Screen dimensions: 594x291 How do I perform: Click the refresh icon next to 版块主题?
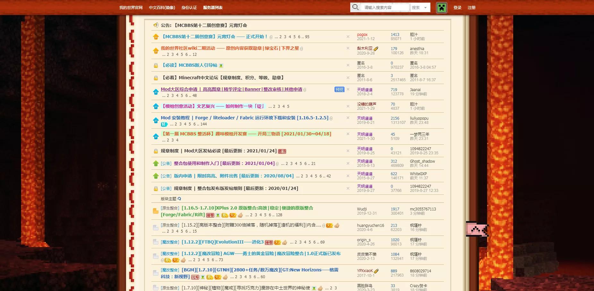[179, 198]
